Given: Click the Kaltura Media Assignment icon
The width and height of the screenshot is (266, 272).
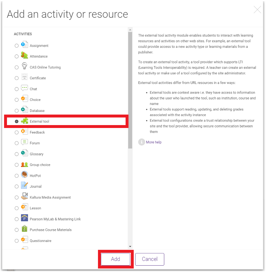Looking at the screenshot, I should 24,196.
